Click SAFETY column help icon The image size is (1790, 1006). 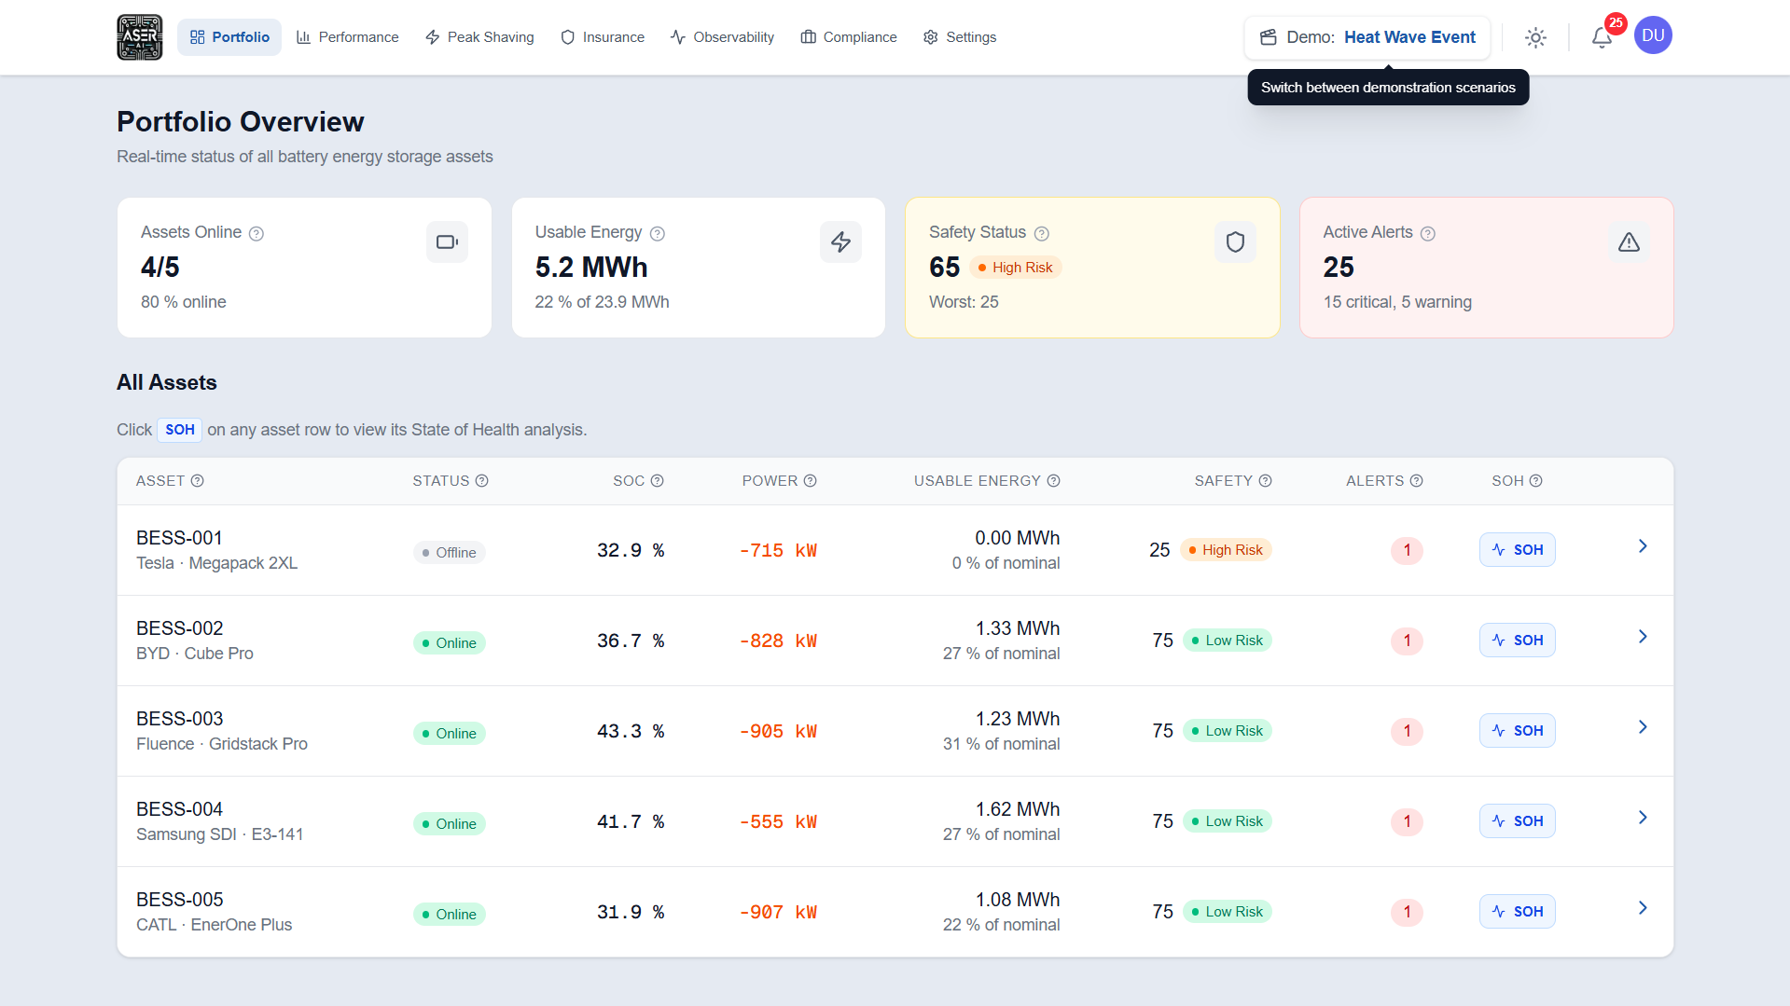tap(1266, 481)
